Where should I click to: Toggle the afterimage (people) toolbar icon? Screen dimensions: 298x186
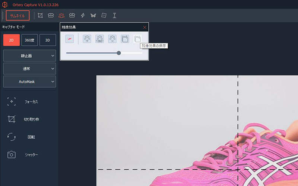(x=61, y=16)
